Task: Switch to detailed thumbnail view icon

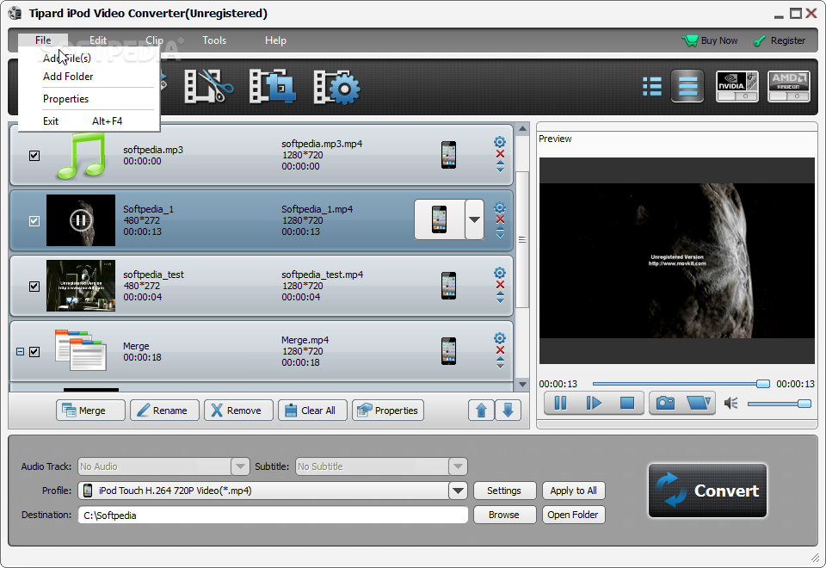Action: pyautogui.click(x=687, y=86)
